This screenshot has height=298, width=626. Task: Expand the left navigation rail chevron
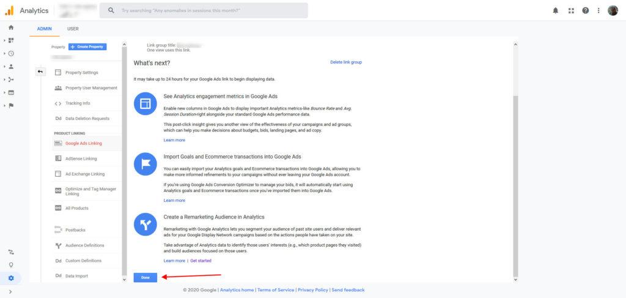[10, 292]
